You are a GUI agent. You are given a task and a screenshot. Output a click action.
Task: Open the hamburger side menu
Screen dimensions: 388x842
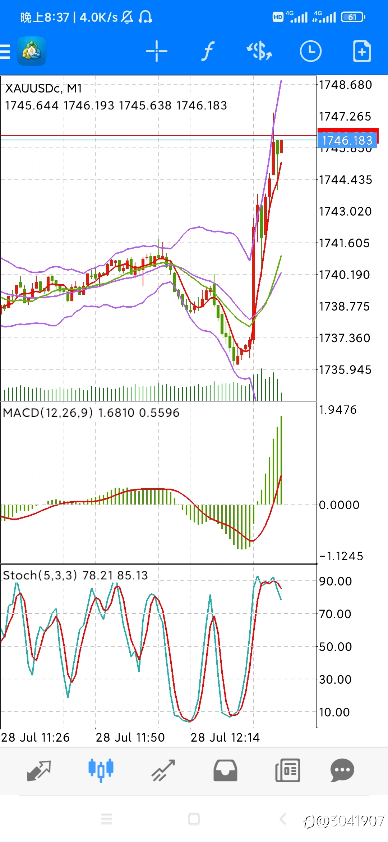[5, 51]
